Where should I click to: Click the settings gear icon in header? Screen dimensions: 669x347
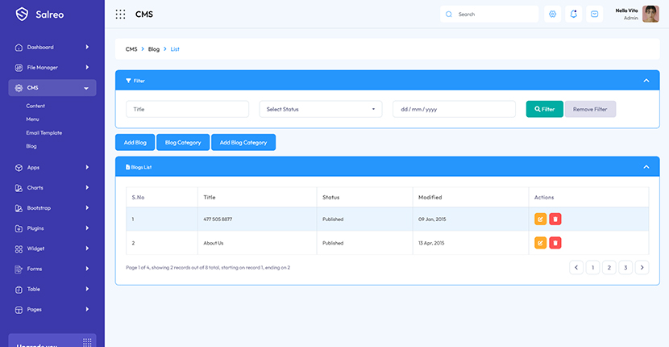coord(552,14)
